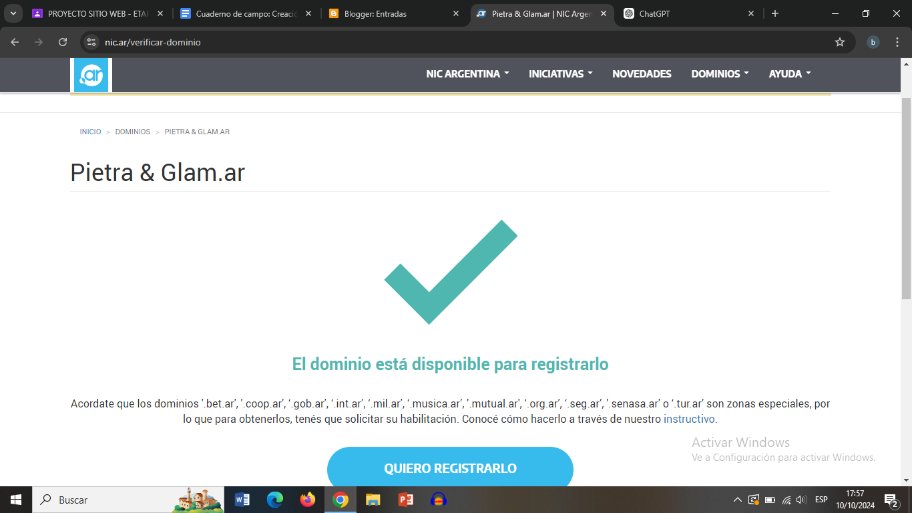Image resolution: width=912 pixels, height=513 pixels.
Task: Click the PIETRA & GLAM.AR breadcrumb text
Action: tap(197, 132)
